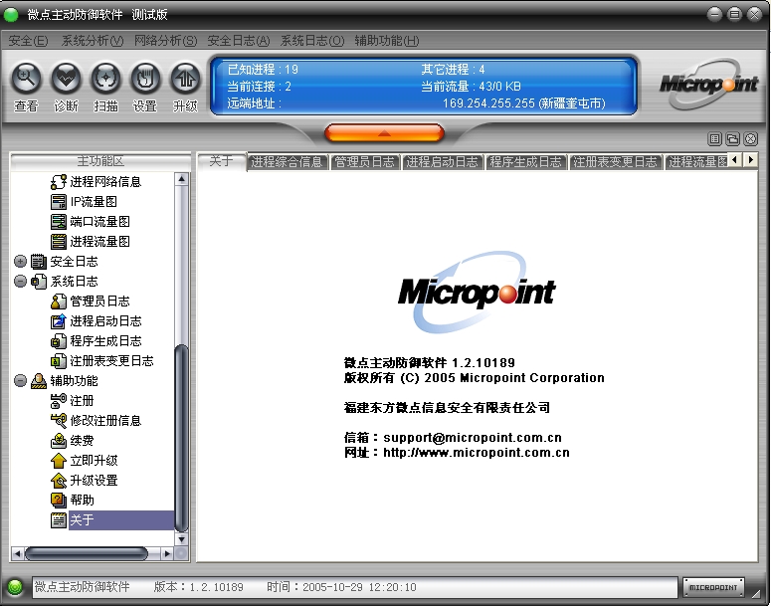Switch to the 进程启动日志 tab
Screen dimensions: 771x606
(442, 162)
